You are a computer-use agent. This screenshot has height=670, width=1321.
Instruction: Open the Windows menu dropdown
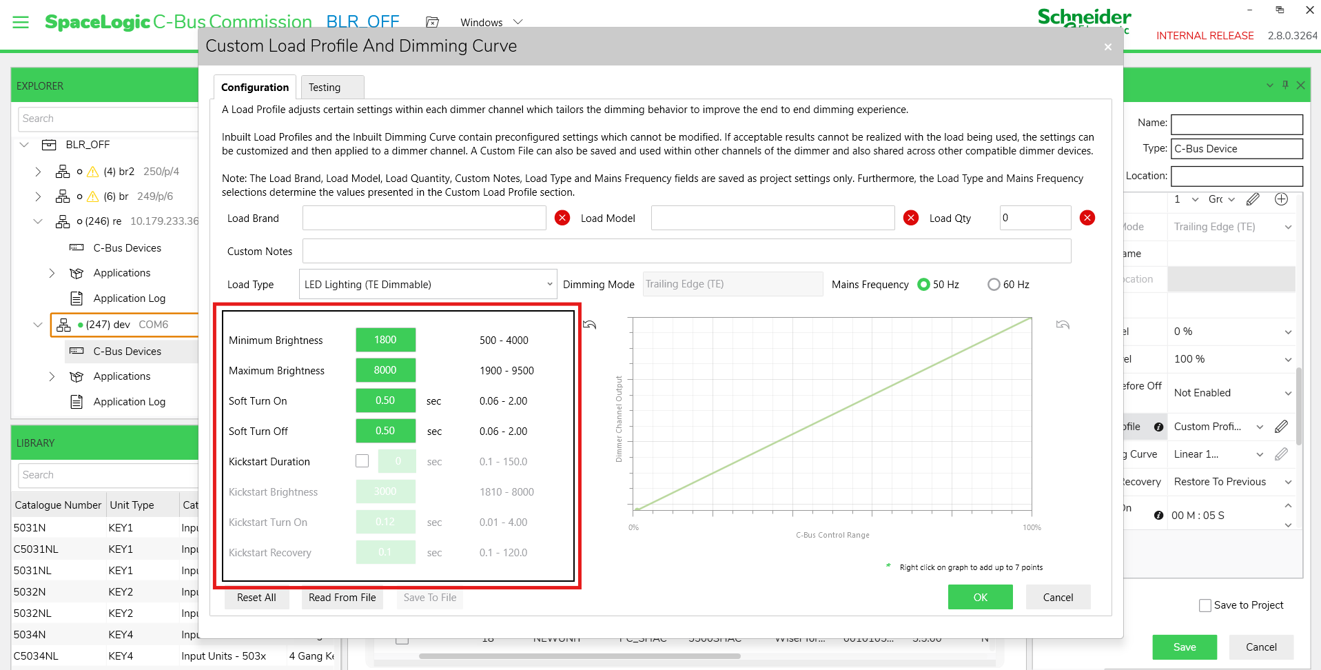pyautogui.click(x=491, y=22)
